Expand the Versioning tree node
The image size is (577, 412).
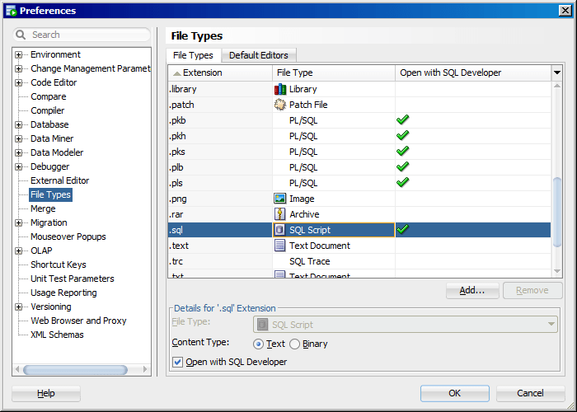18,307
